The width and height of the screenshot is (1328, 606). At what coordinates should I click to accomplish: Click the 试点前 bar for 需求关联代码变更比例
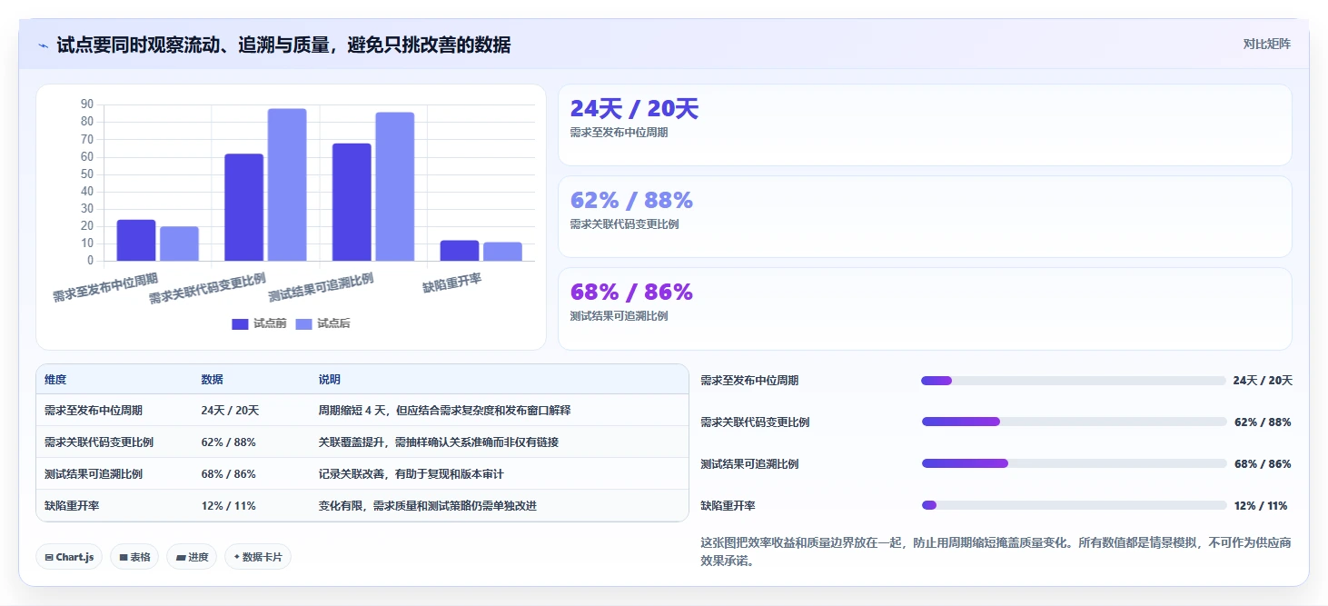[244, 208]
